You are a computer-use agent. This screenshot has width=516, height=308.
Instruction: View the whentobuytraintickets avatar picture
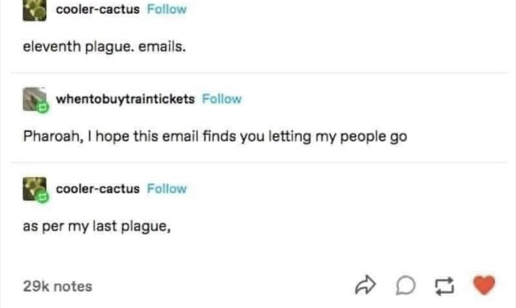click(34, 99)
